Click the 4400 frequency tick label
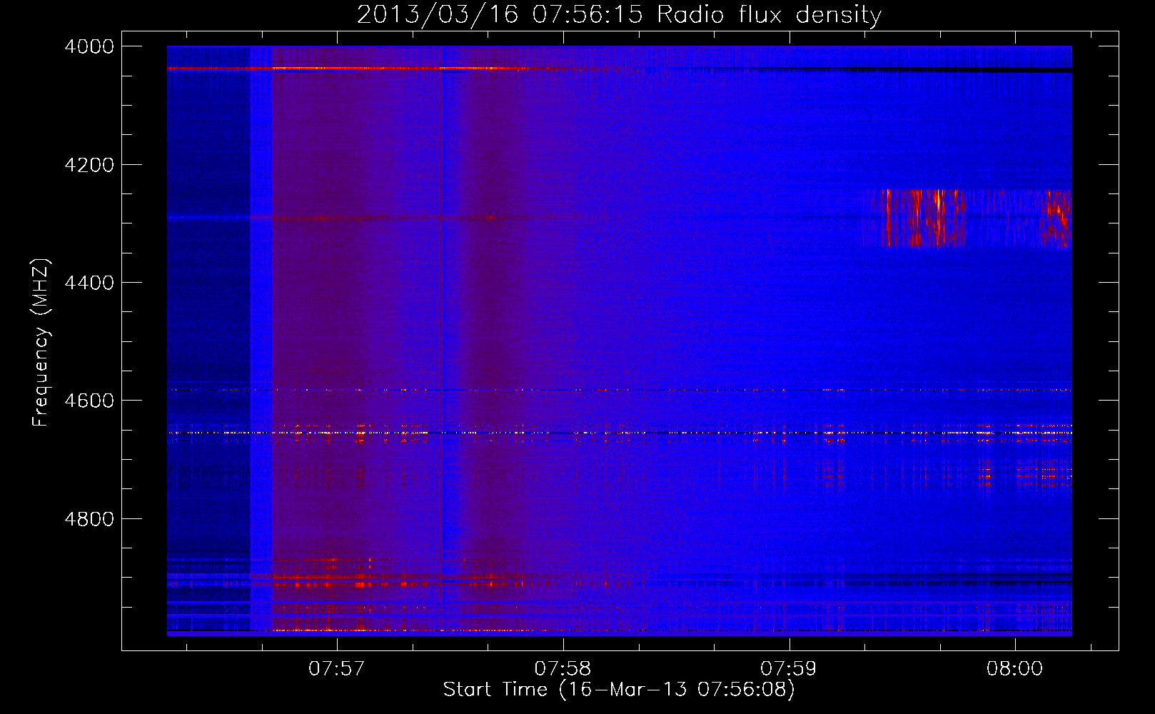This screenshot has height=714, width=1155. [x=89, y=283]
